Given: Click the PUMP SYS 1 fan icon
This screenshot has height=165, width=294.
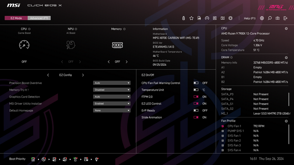Looking at the screenshot, I should [x=223, y=131].
